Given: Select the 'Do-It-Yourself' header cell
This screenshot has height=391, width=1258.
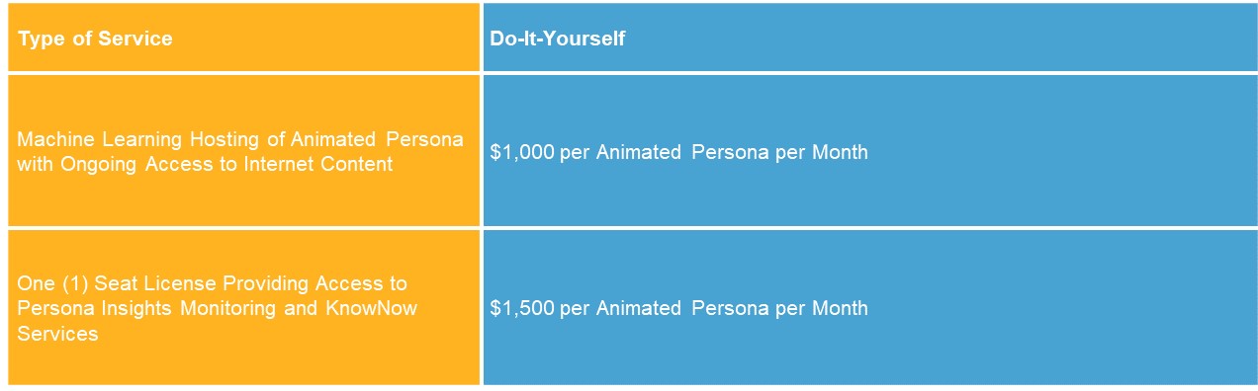Looking at the screenshot, I should pos(869,39).
